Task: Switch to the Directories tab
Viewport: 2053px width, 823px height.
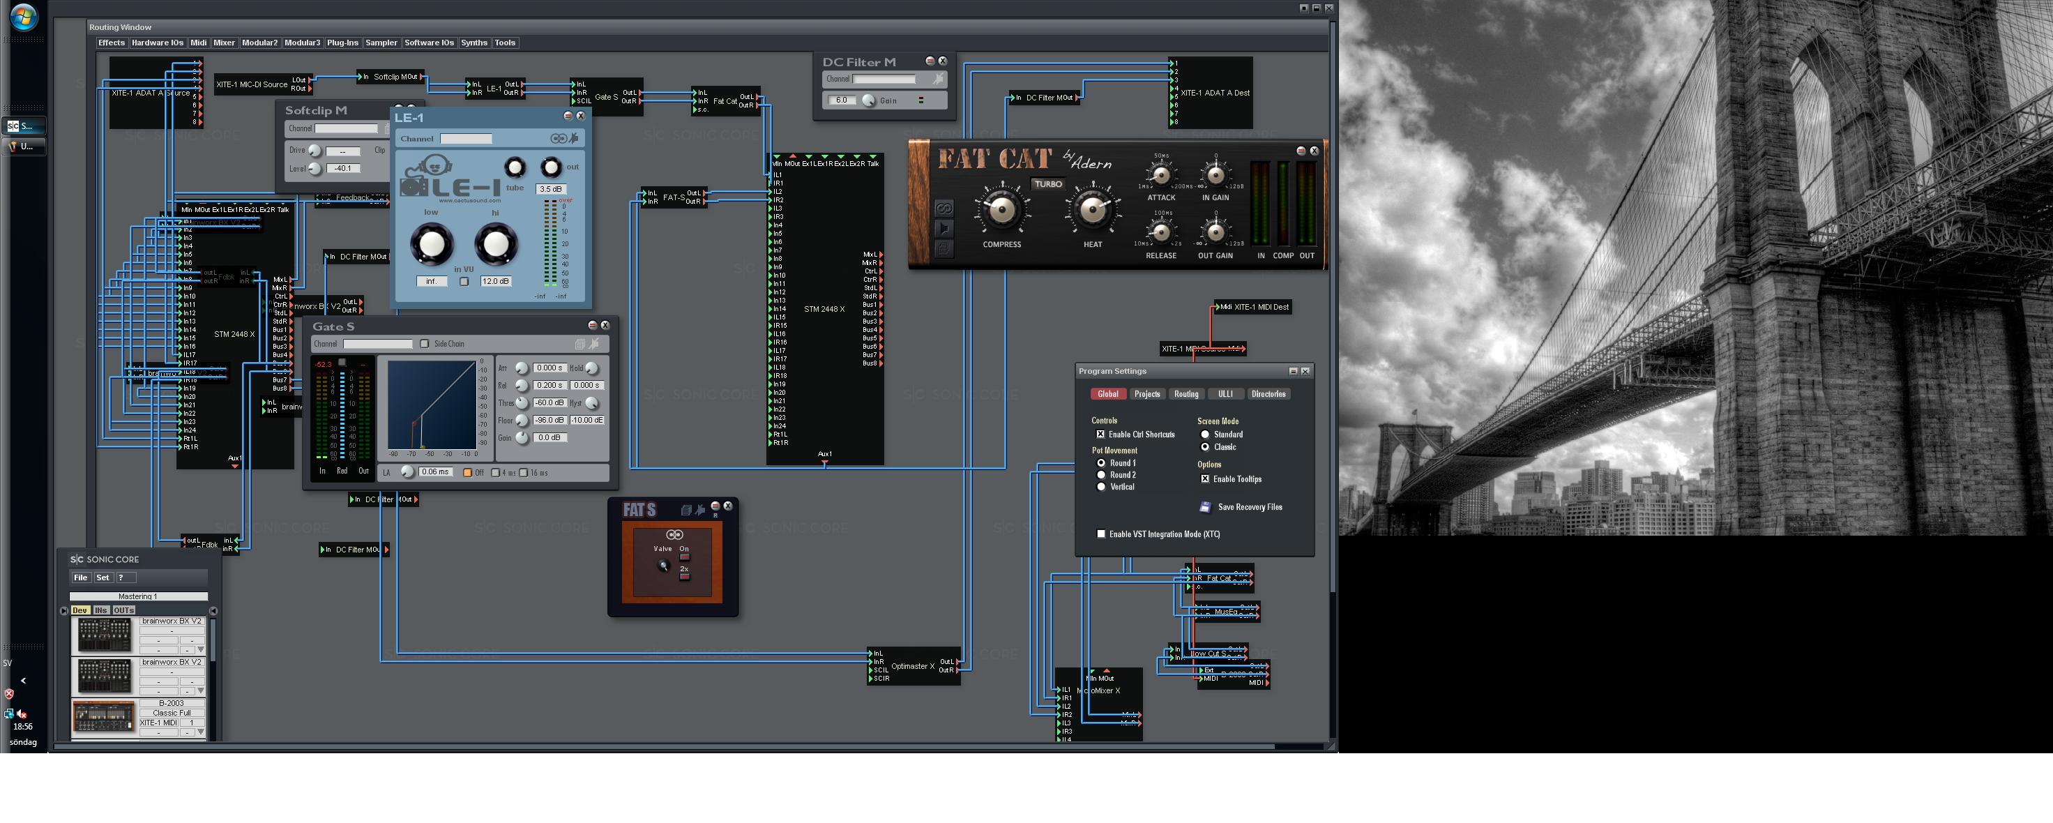Action: tap(1268, 394)
